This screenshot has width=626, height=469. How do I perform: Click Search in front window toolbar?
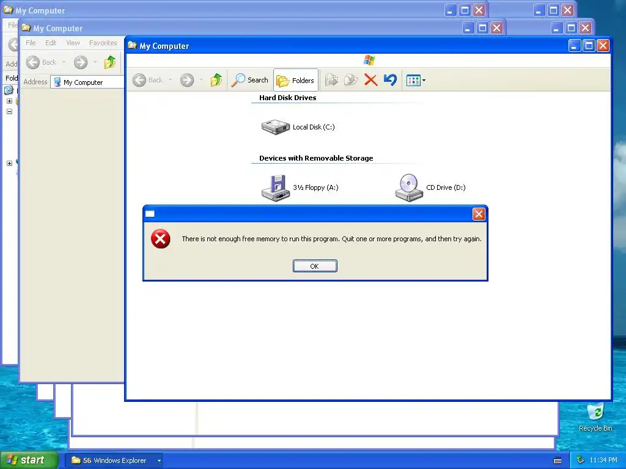250,80
